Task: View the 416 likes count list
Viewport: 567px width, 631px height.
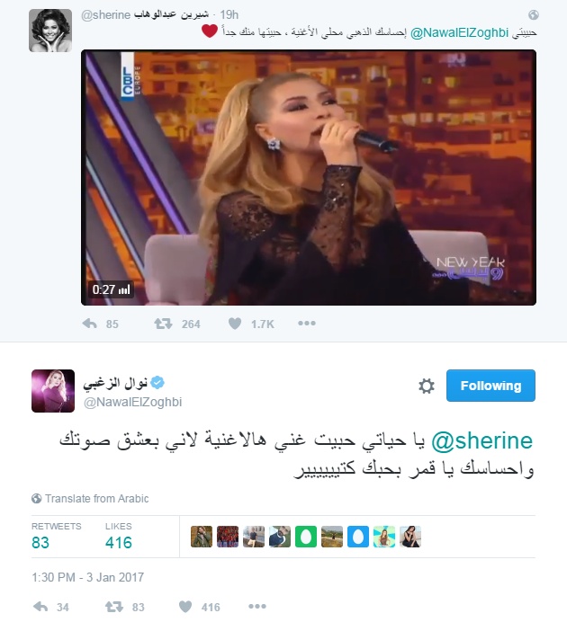Action: (x=119, y=536)
